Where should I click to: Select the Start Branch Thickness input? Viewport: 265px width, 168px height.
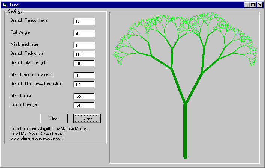84,76
